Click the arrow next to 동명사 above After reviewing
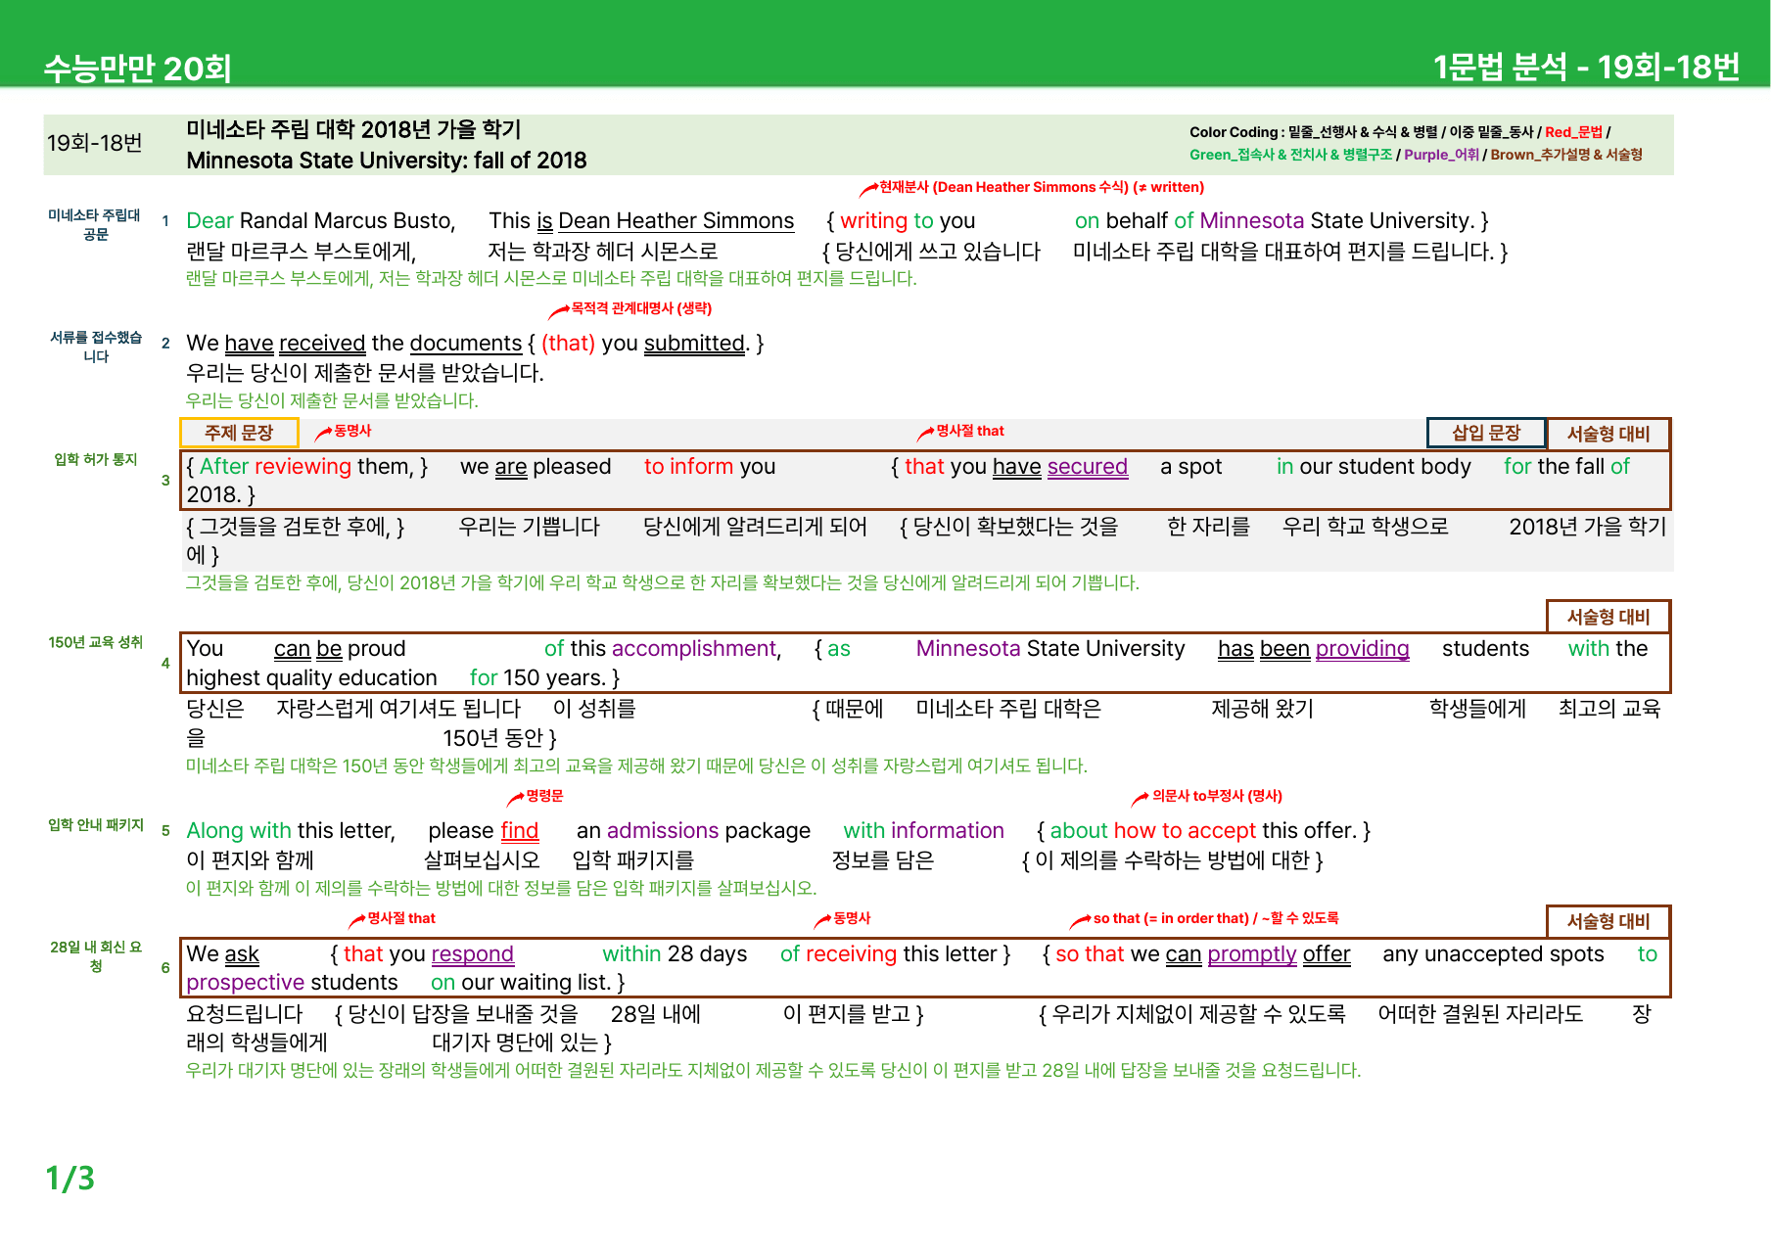Viewport: 1771px width, 1252px height. [x=323, y=433]
